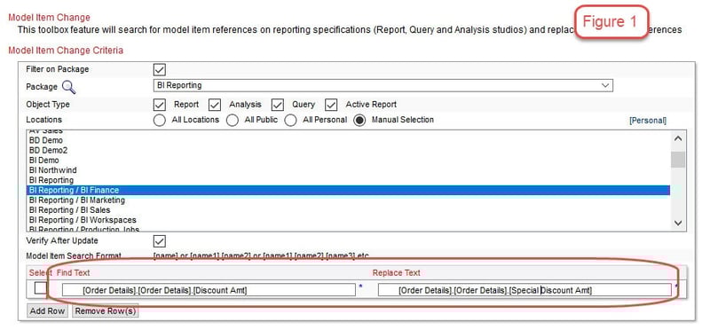Click the Remove Row(s) button
The width and height of the screenshot is (710, 330).
click(x=105, y=311)
